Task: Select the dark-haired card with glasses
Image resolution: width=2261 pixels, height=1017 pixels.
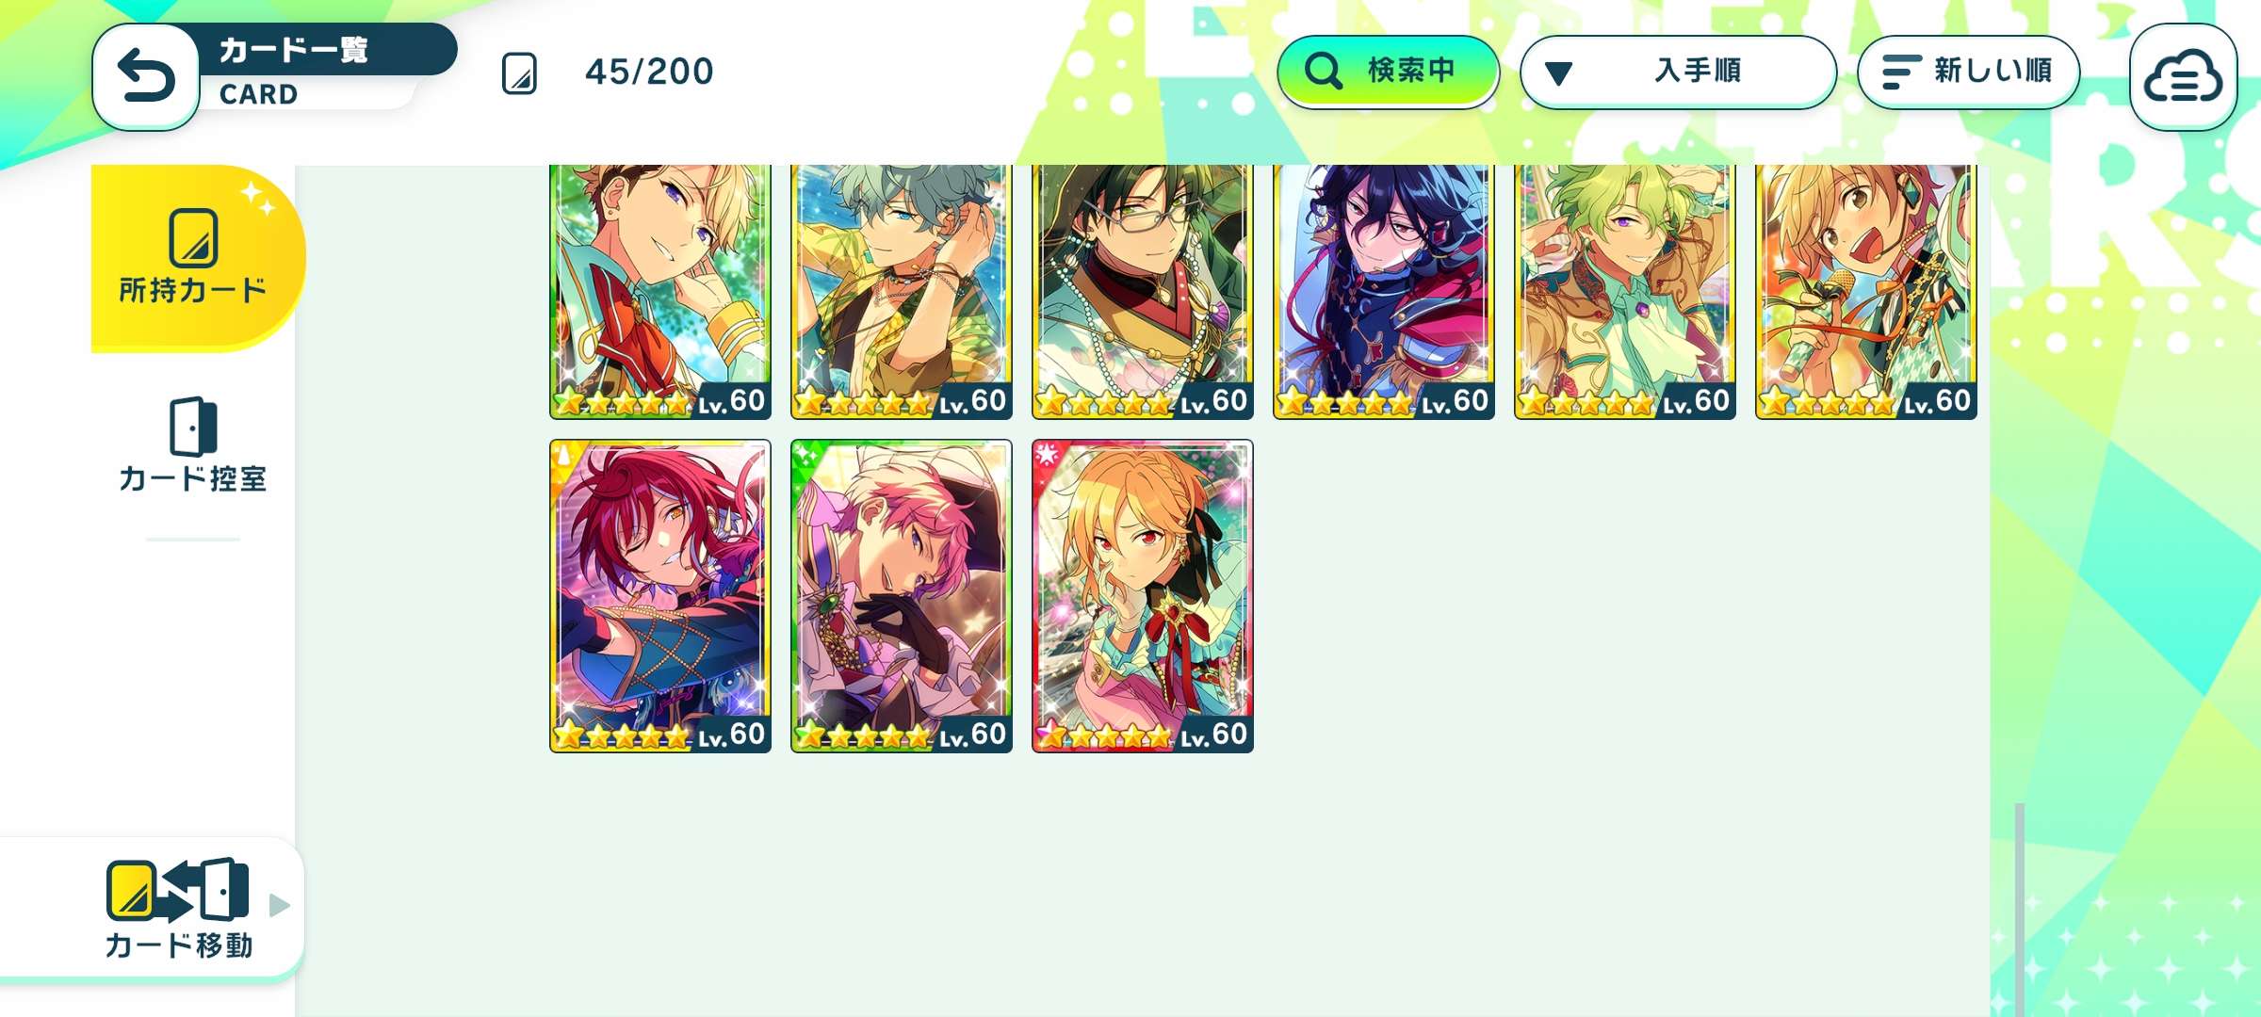Action: click(1143, 292)
